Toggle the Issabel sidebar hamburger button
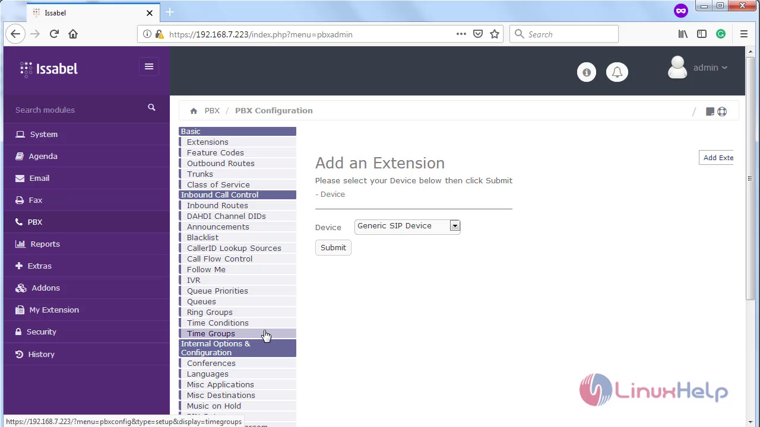This screenshot has height=427, width=760. 149,66
